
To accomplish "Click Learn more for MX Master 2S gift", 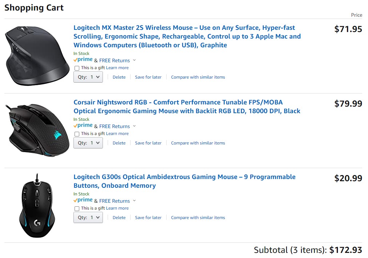I will click(117, 68).
